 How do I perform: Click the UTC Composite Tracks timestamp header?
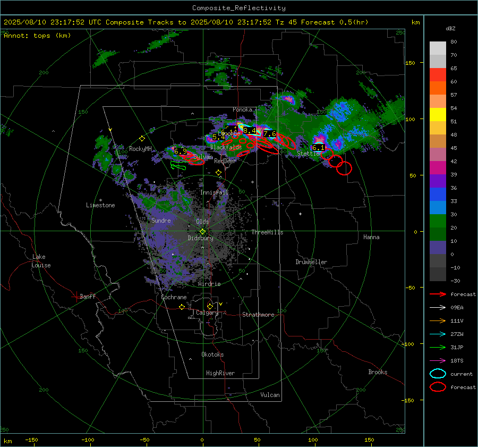186,22
